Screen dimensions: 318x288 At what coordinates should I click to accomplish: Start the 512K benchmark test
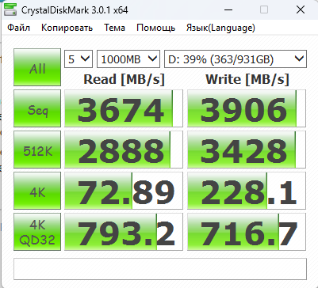(37, 150)
